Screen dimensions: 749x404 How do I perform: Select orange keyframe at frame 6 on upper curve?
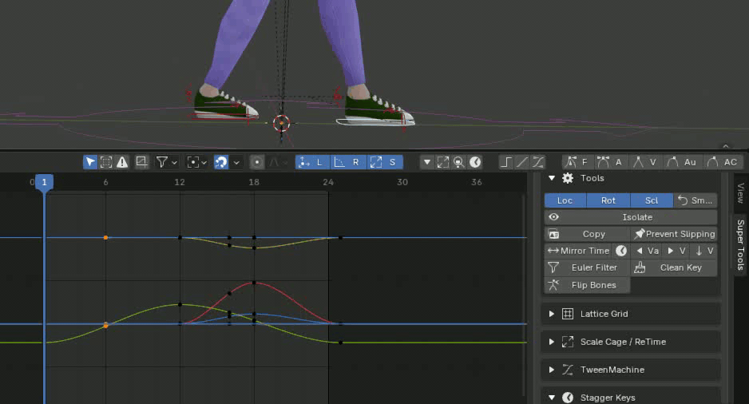click(x=105, y=237)
